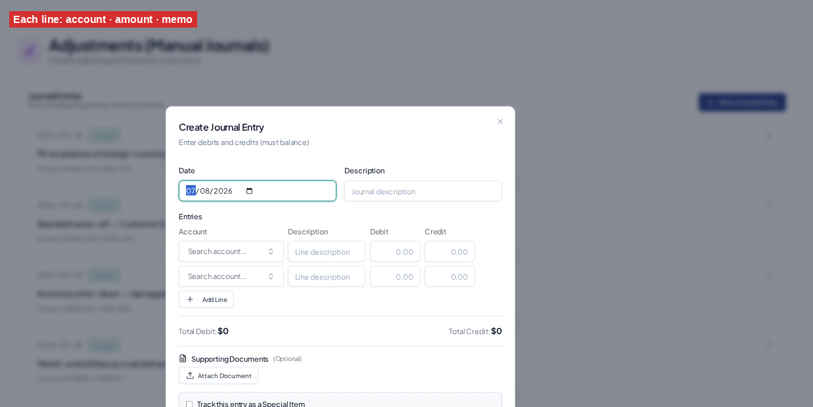Click the Supporting Documents file icon

click(183, 358)
